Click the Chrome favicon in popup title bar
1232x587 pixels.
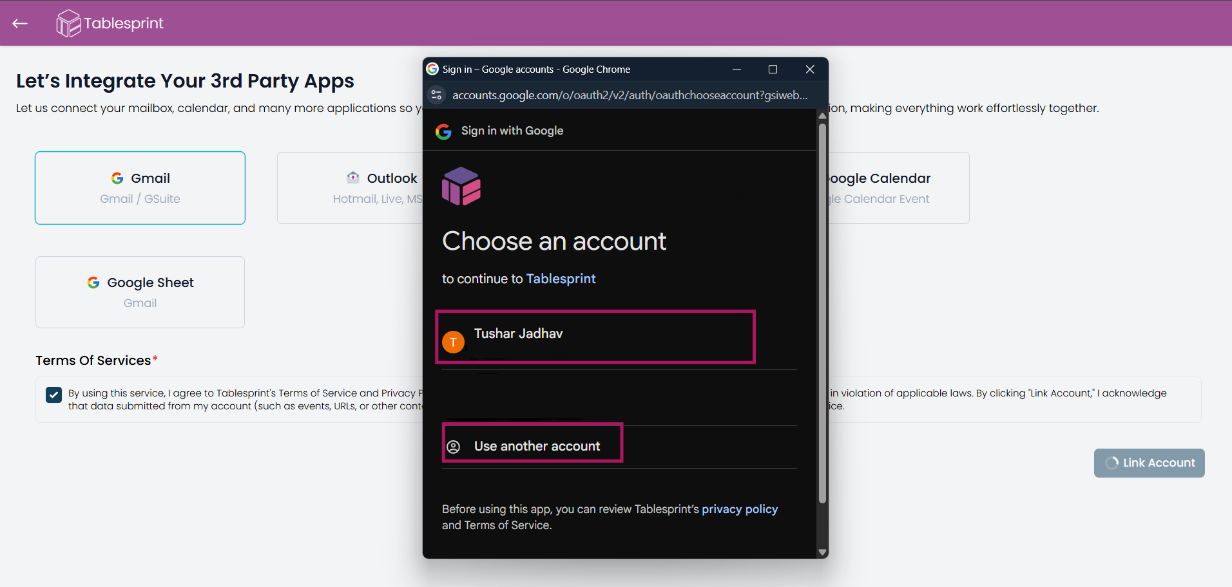(432, 69)
